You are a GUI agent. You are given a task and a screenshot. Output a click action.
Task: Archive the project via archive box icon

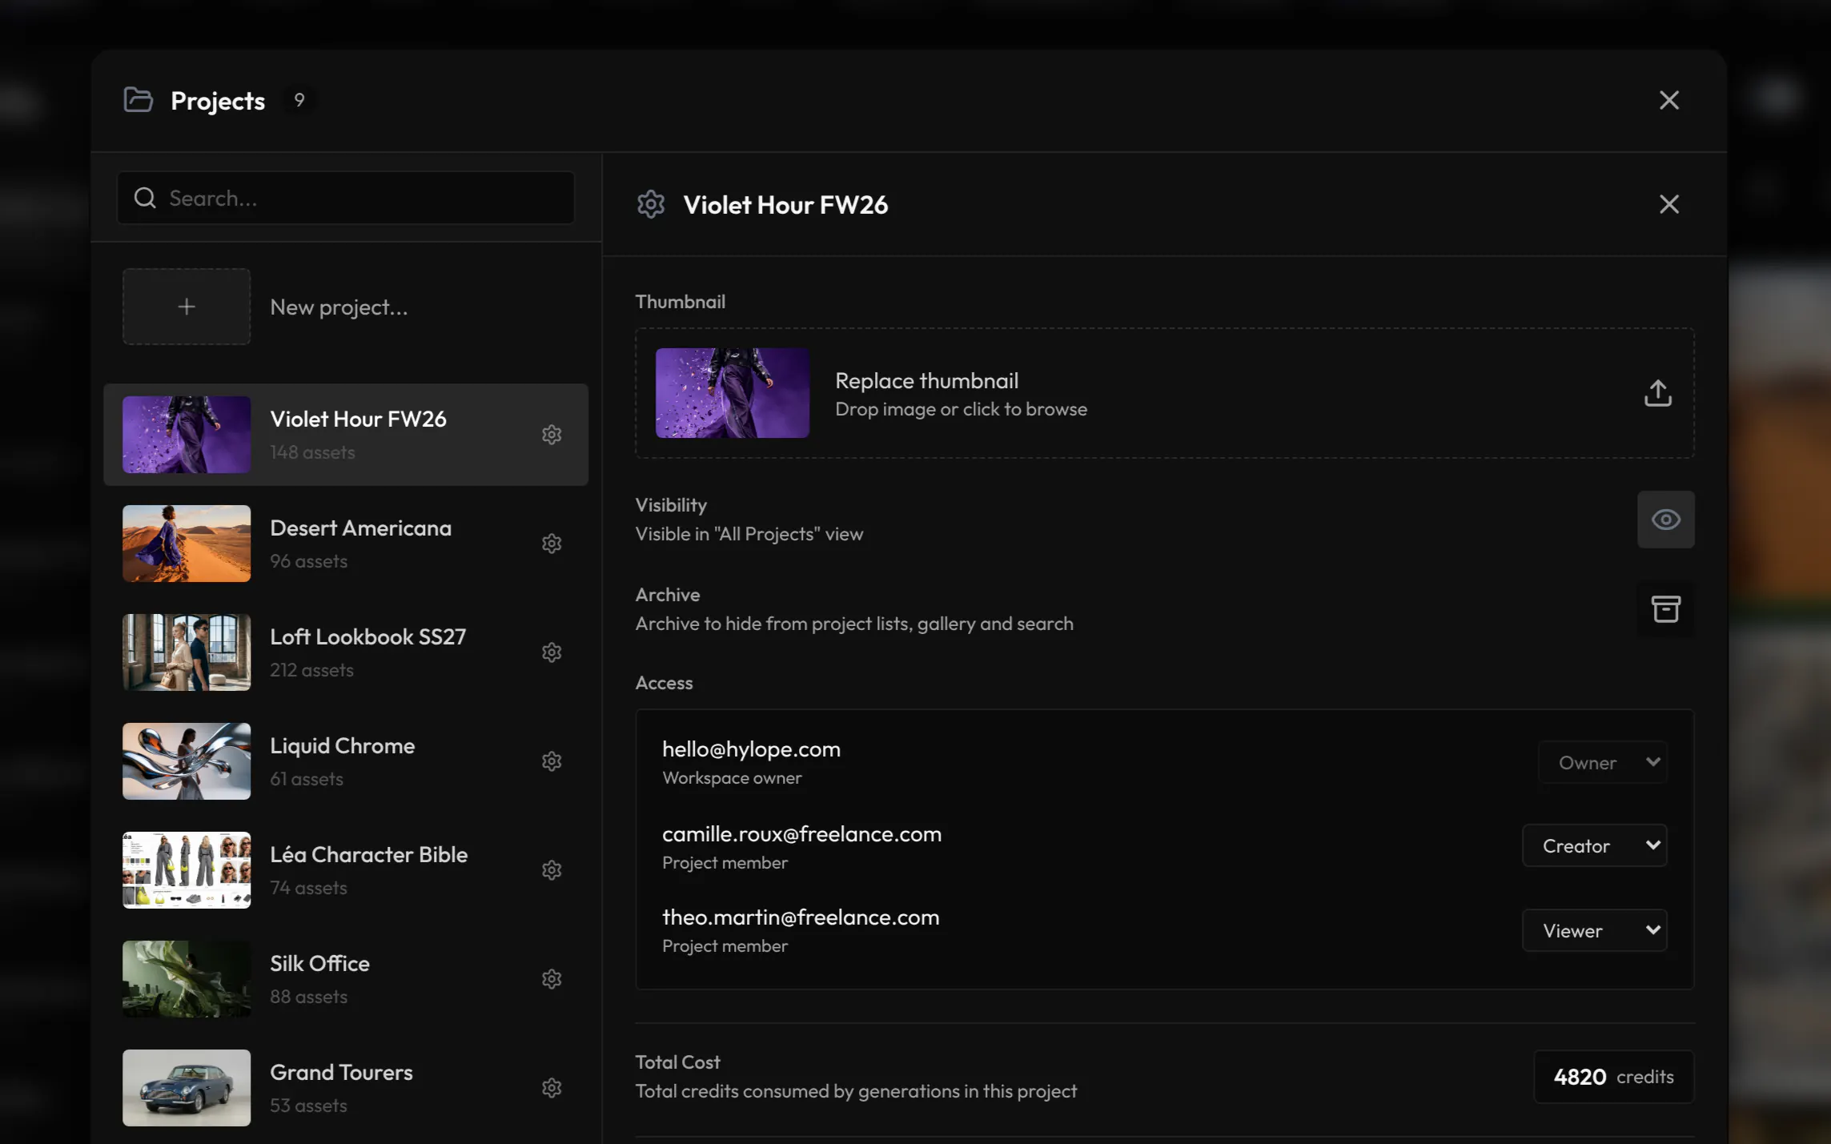click(1666, 609)
